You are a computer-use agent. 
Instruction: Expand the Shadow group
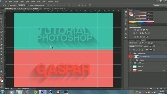[x=135, y=60]
